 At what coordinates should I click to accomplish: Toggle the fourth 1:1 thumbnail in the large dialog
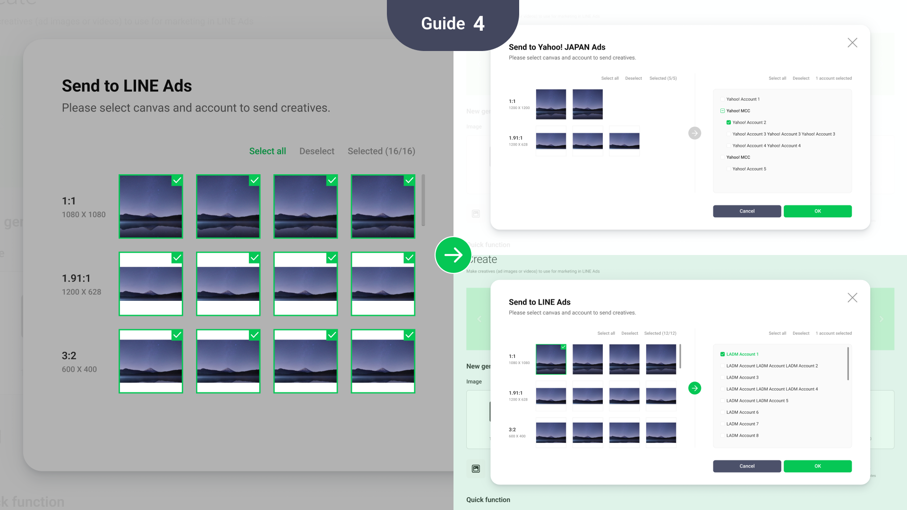coord(383,206)
